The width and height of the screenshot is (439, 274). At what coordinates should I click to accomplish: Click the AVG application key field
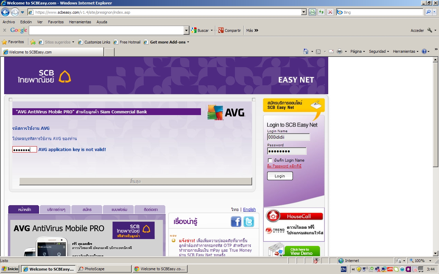[25, 149]
